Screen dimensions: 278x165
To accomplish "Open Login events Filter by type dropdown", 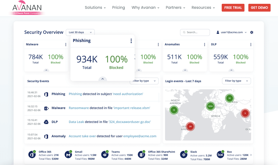I will click(x=236, y=81).
